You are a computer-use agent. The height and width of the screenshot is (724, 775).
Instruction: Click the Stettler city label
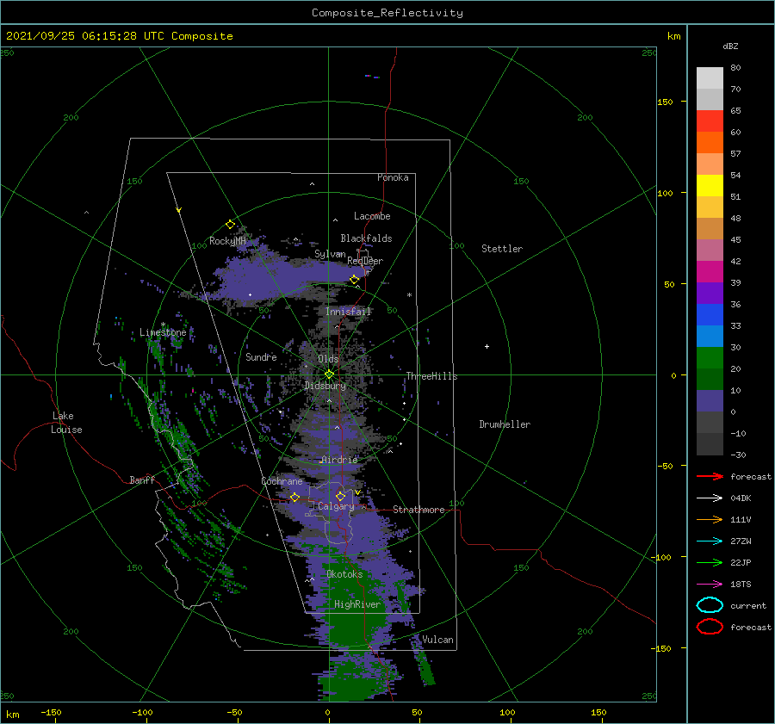pos(502,249)
